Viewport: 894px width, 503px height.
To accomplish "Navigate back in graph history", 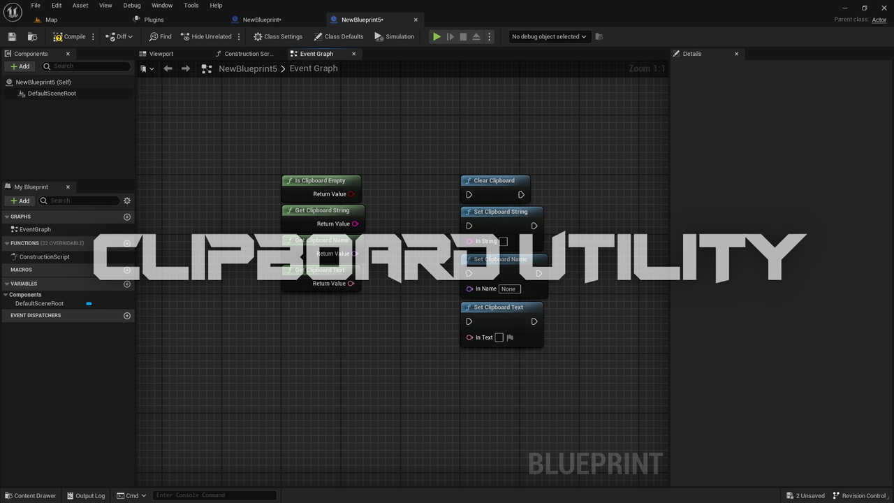I will (x=168, y=68).
